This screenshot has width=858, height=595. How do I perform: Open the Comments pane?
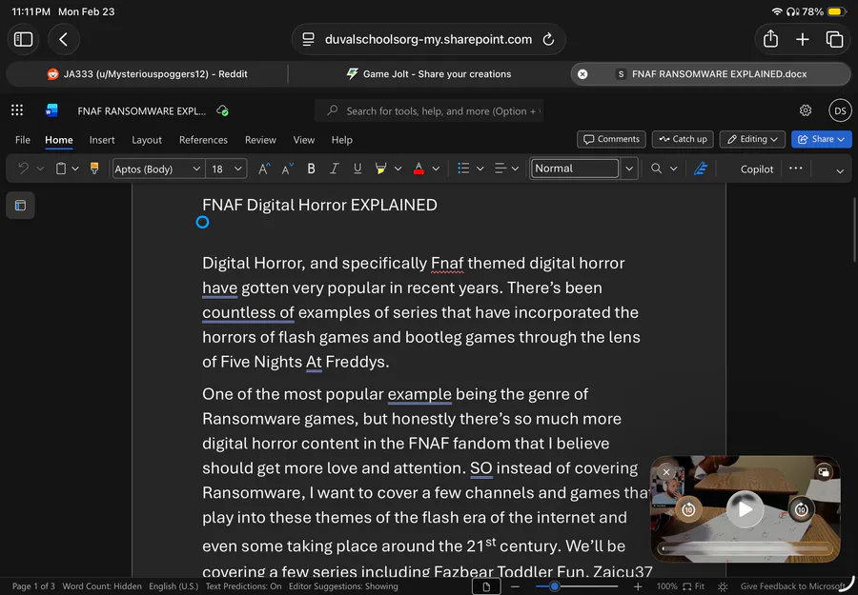click(x=611, y=139)
